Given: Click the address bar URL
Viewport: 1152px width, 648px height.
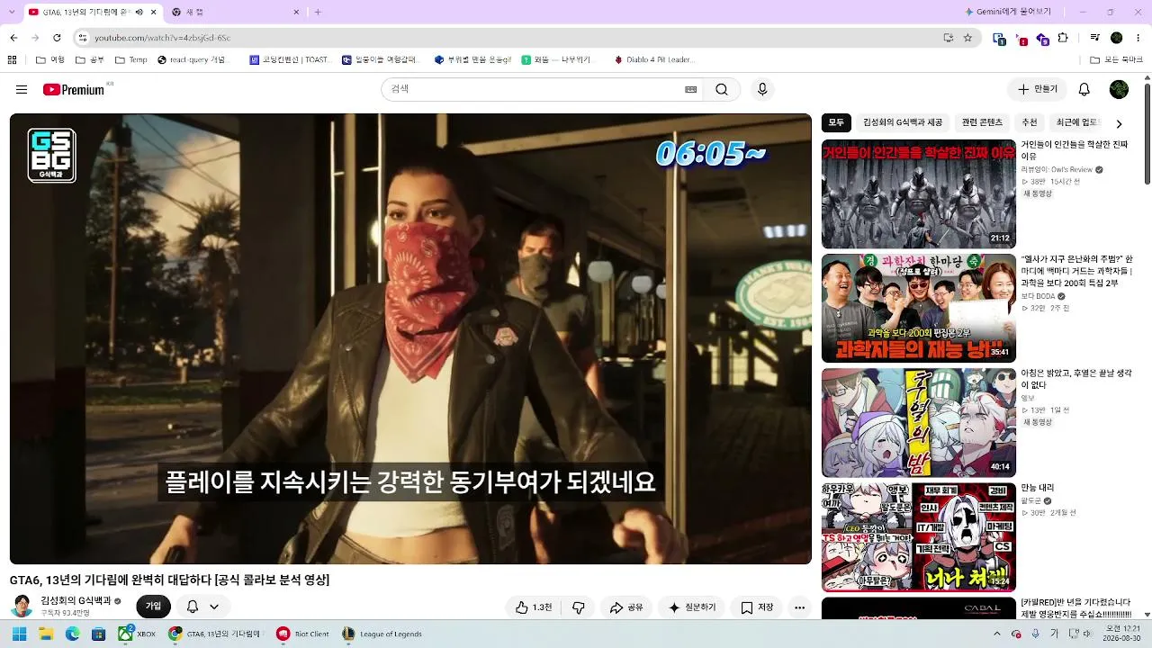Looking at the screenshot, I should click(x=163, y=38).
